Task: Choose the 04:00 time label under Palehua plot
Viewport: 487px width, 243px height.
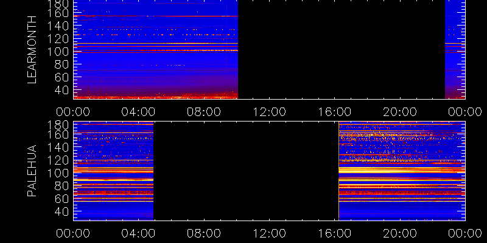Action: click(x=138, y=233)
